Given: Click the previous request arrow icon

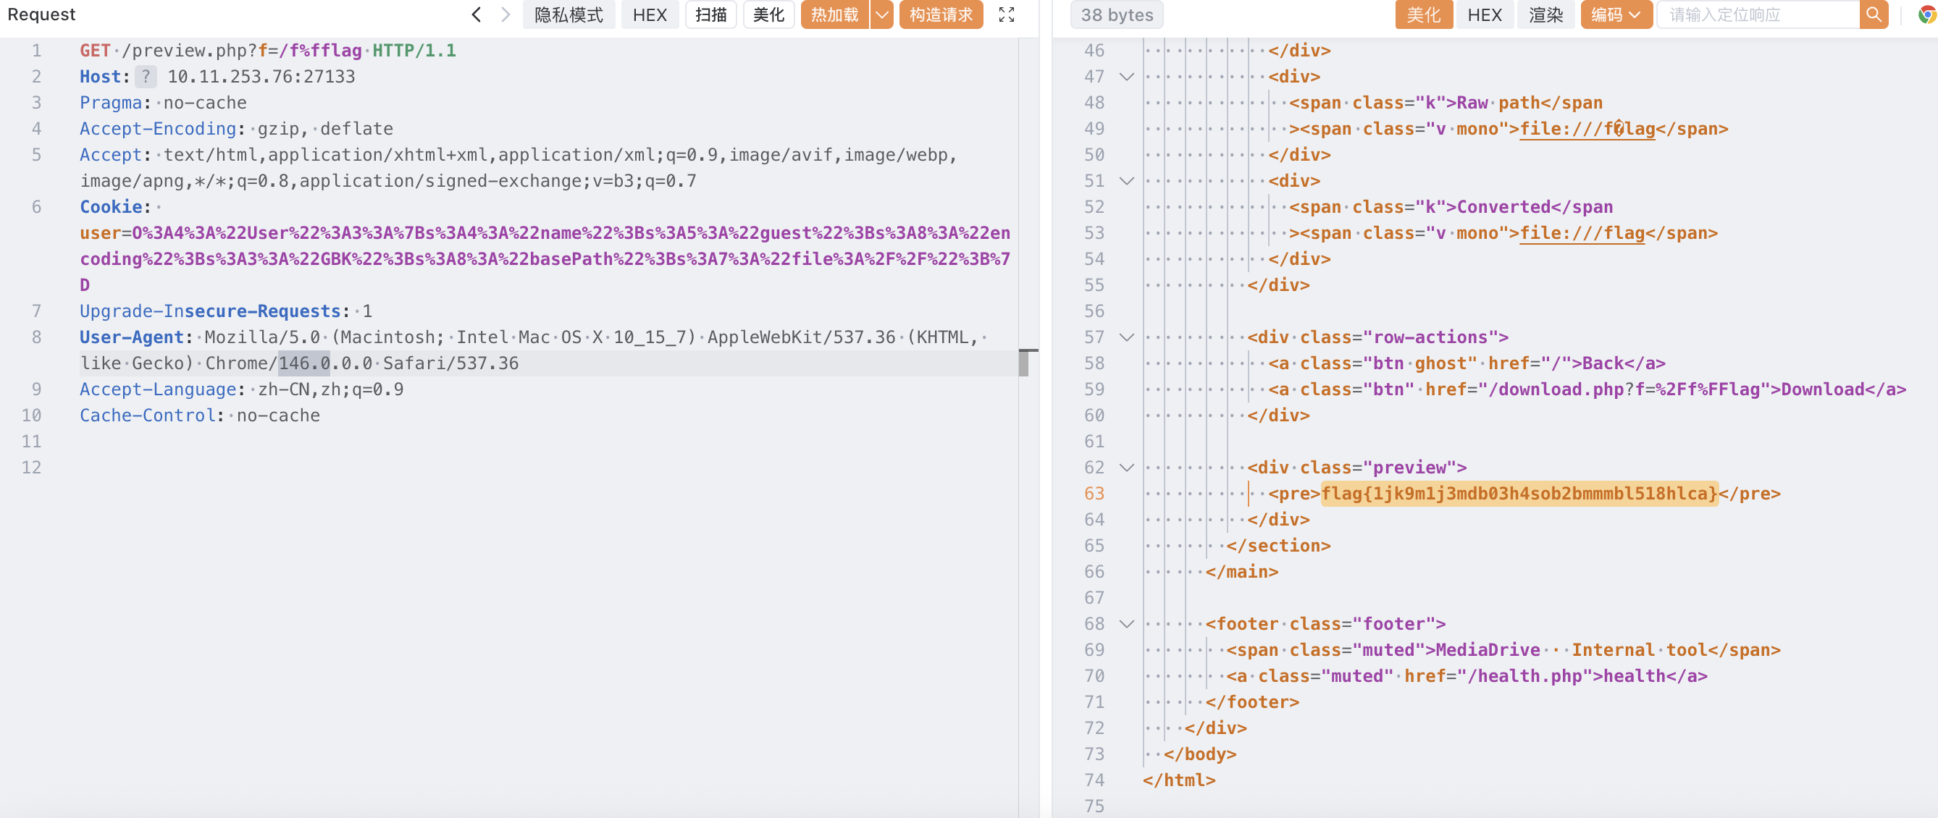Looking at the screenshot, I should (477, 15).
